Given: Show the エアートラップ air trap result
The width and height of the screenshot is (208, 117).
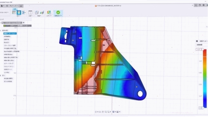Looking at the screenshot, I should click(8, 64).
